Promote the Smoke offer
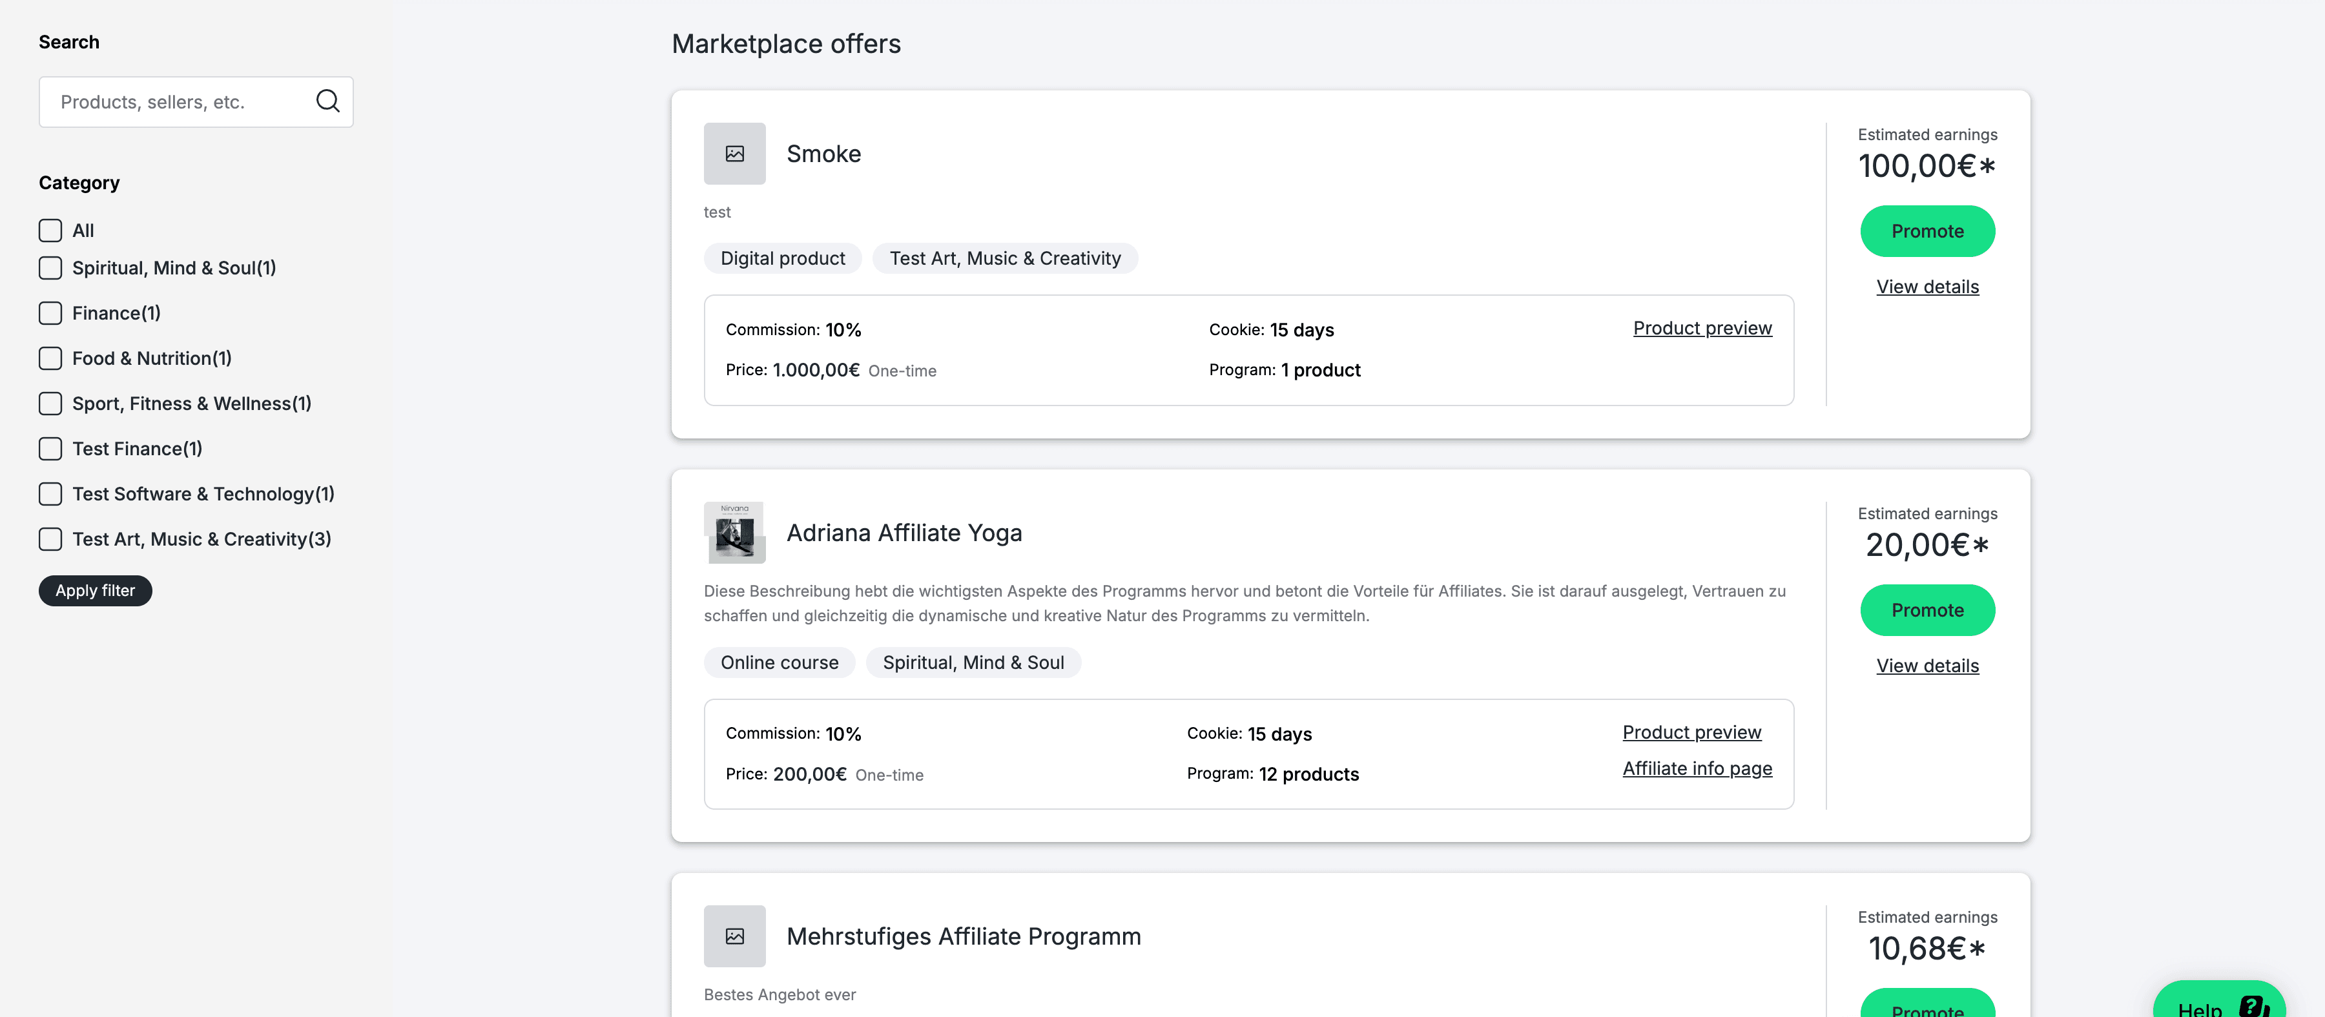The image size is (2325, 1017). click(x=1927, y=231)
